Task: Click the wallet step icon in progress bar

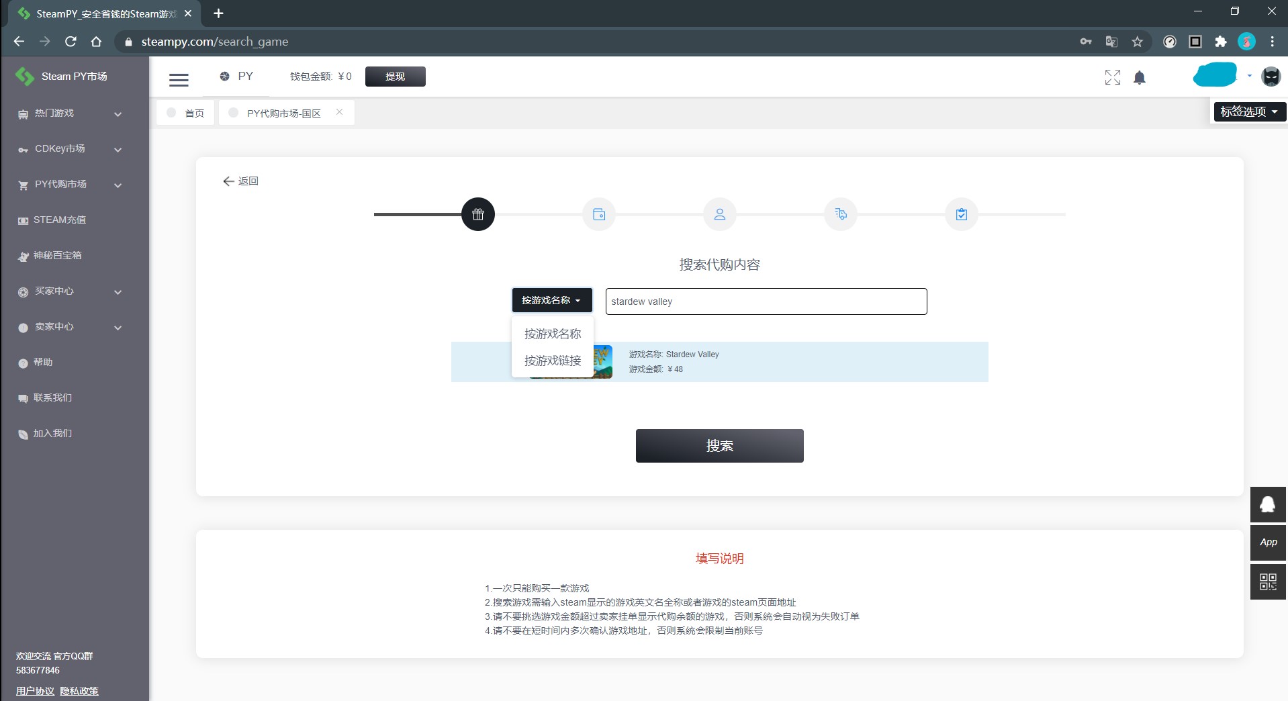Action: coord(599,214)
